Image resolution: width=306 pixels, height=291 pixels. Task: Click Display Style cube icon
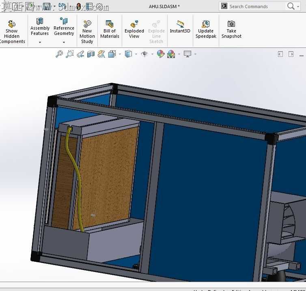(x=128, y=54)
